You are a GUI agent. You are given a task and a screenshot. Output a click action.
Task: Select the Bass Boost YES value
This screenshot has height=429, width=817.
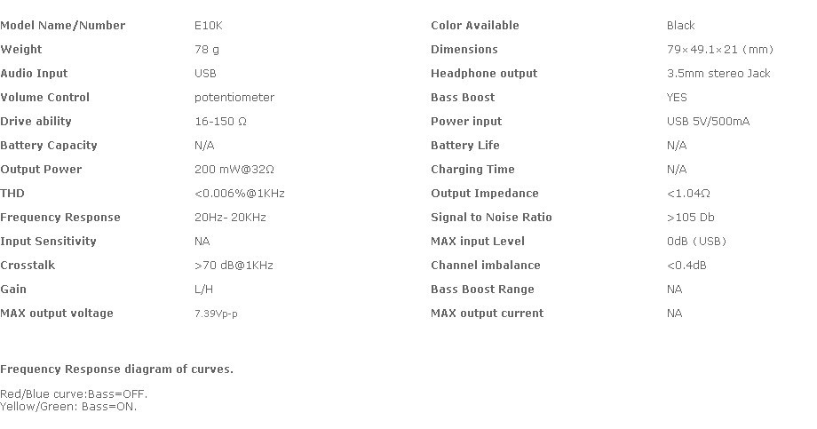click(x=677, y=98)
